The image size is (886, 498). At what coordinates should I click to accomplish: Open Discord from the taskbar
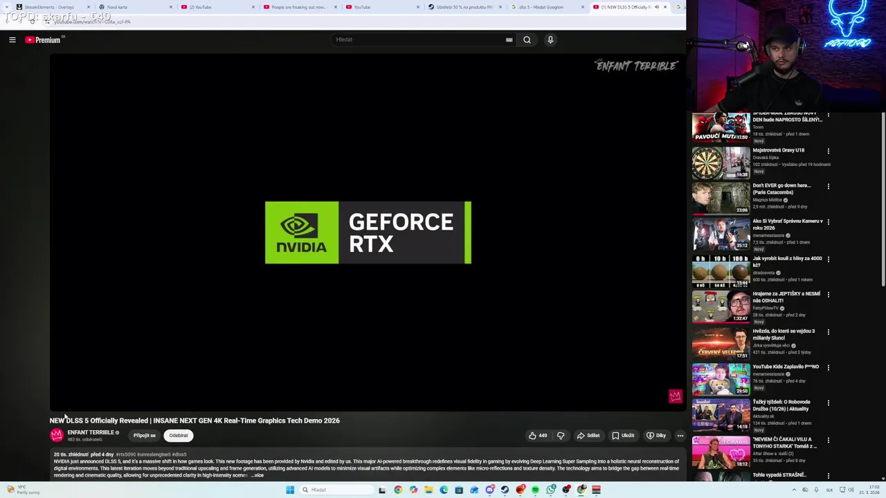click(x=489, y=490)
